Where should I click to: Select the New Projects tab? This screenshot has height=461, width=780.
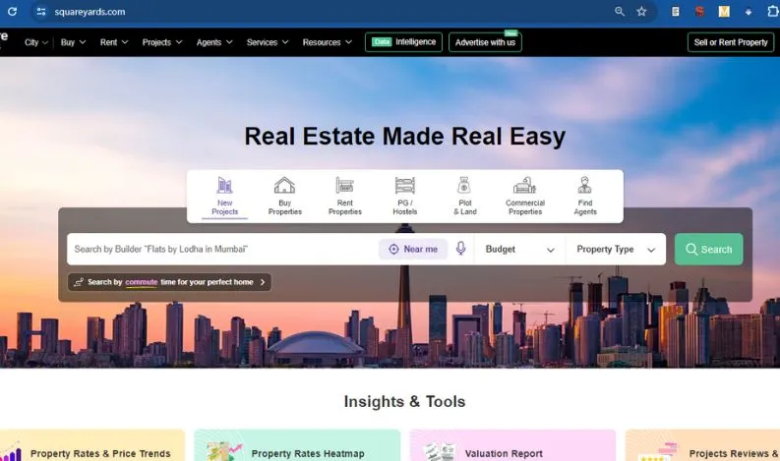[225, 197]
